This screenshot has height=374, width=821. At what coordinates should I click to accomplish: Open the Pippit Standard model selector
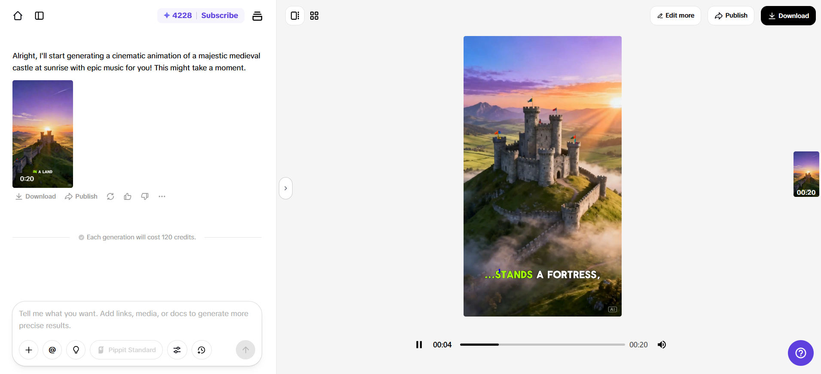(x=126, y=350)
